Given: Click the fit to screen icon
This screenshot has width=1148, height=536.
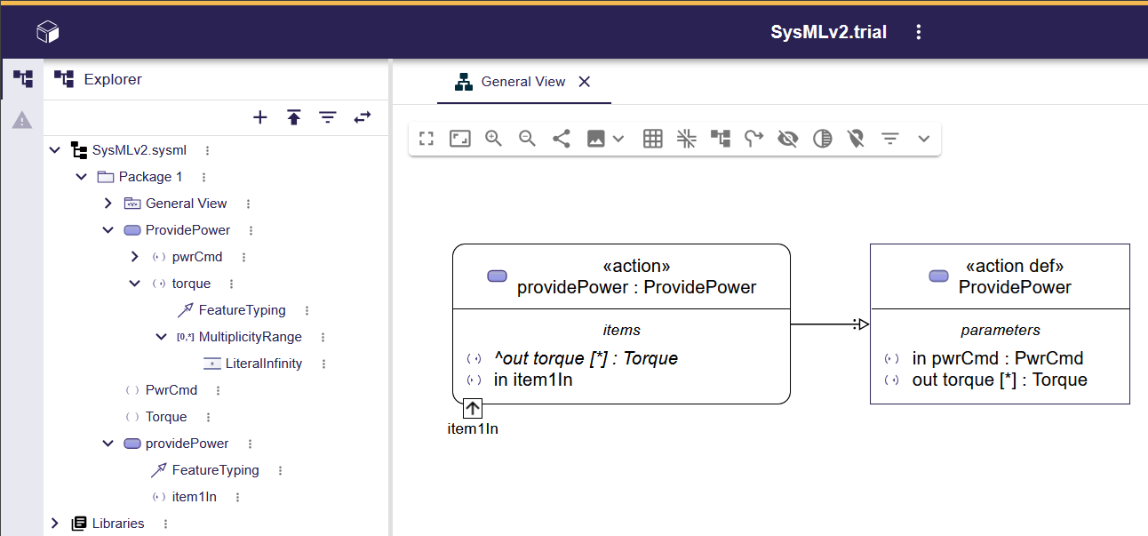Looking at the screenshot, I should click(427, 139).
